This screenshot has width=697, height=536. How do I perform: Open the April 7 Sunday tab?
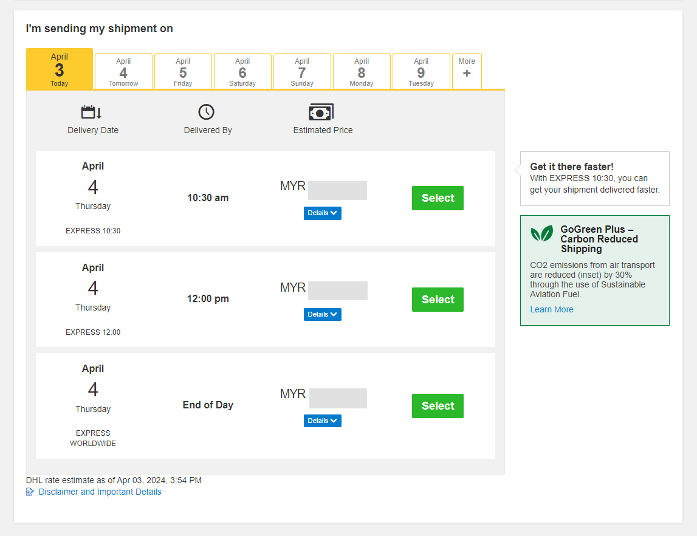(x=302, y=72)
